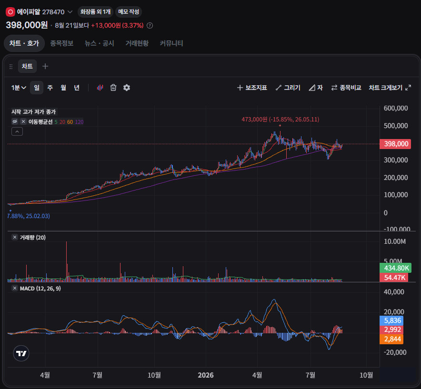Switch to 년 yearly timeframe

pos(77,88)
